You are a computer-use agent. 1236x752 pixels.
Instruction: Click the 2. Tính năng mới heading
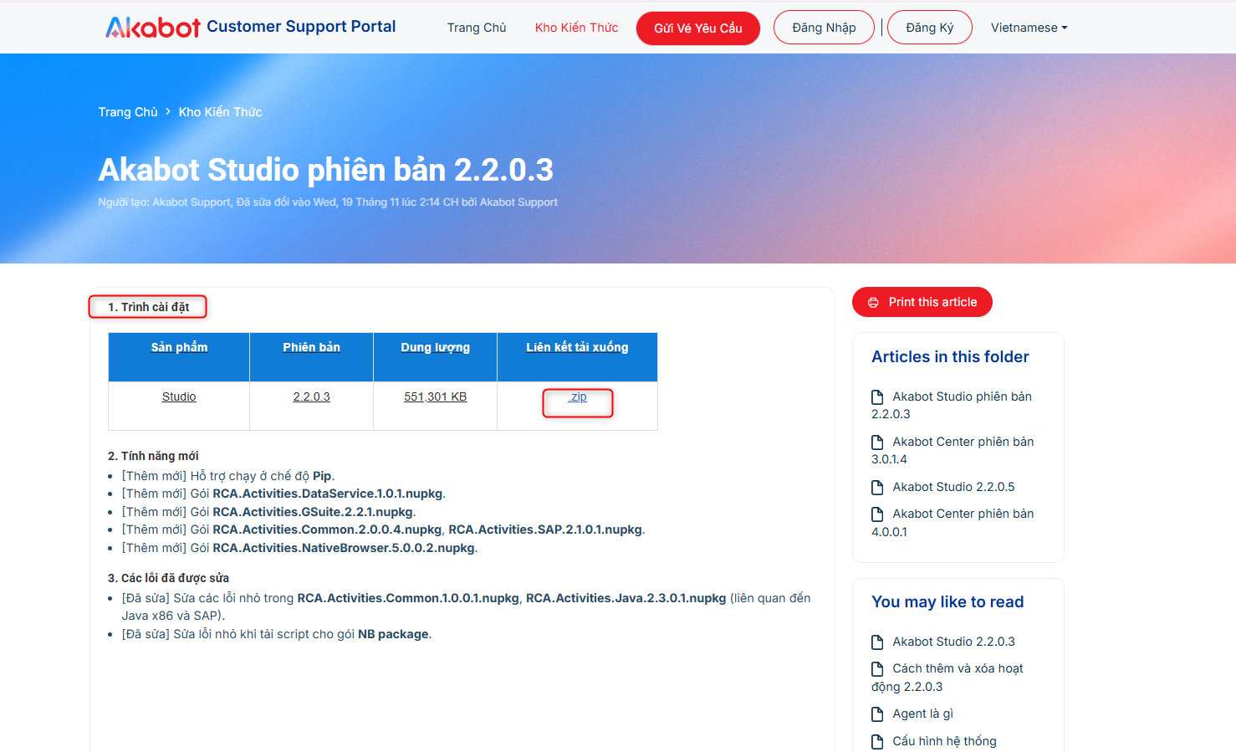(x=153, y=456)
